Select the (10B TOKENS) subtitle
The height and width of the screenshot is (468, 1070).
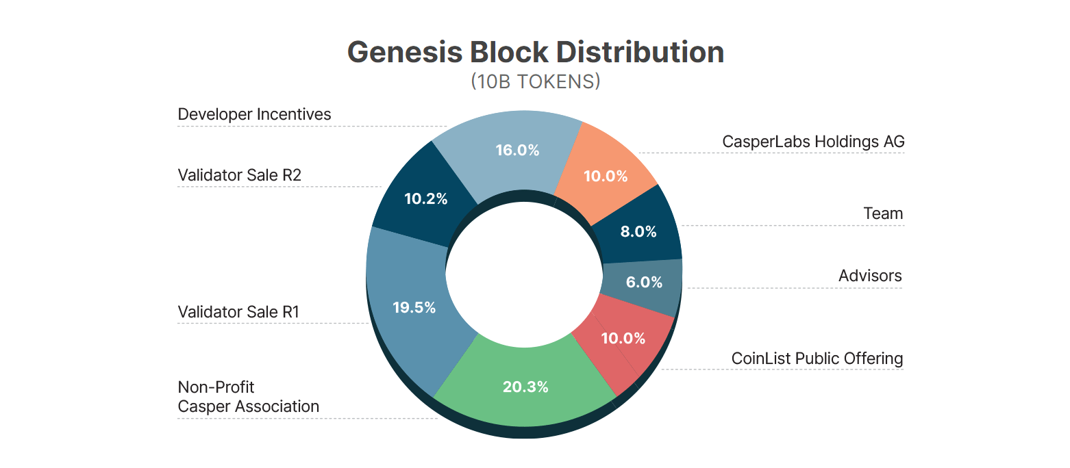536,81
